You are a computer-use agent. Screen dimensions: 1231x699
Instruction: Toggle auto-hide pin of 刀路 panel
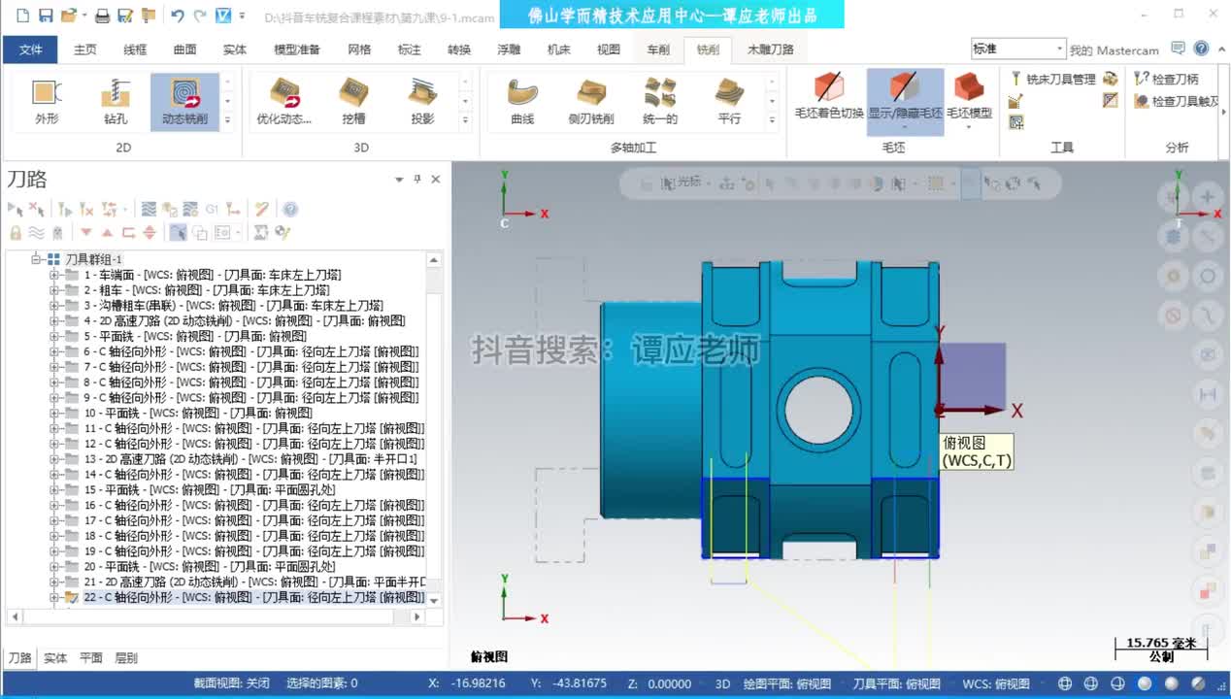[417, 179]
